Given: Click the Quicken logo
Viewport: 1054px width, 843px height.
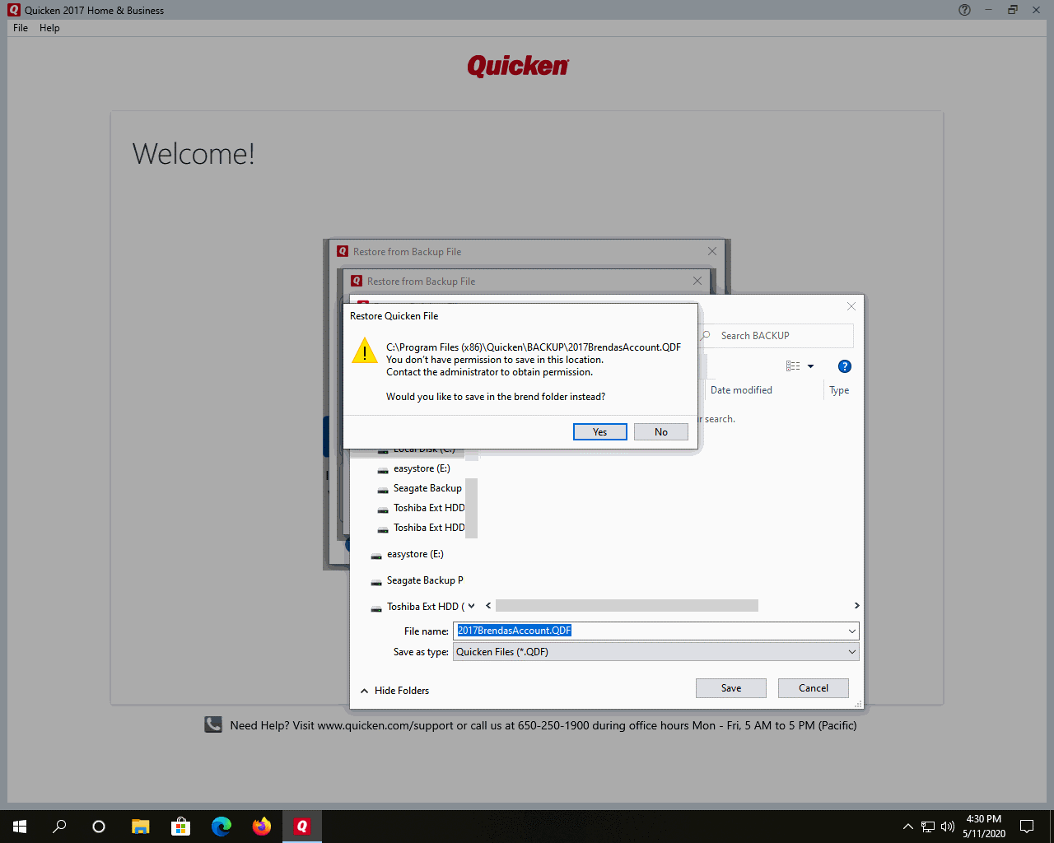Looking at the screenshot, I should (x=518, y=66).
